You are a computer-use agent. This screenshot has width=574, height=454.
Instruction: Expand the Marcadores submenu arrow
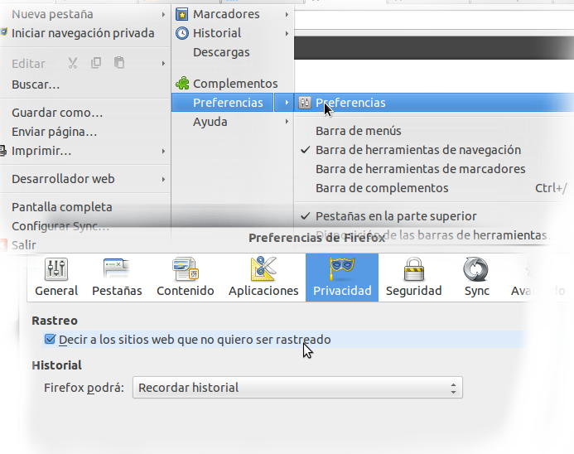(287, 15)
